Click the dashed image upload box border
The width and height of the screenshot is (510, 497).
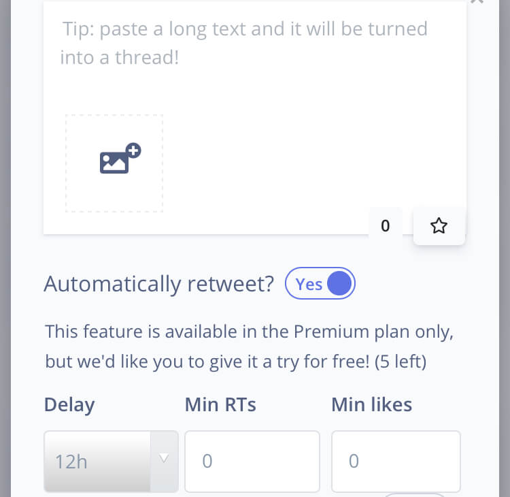click(x=67, y=163)
